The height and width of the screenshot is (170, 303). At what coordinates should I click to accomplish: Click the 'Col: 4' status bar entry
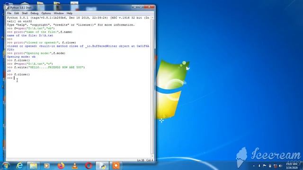pos(150,160)
